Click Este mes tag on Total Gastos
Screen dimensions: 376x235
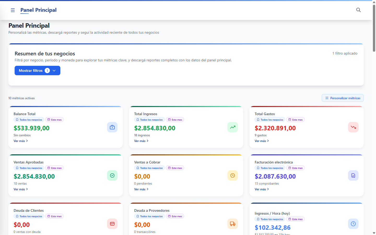(296, 120)
